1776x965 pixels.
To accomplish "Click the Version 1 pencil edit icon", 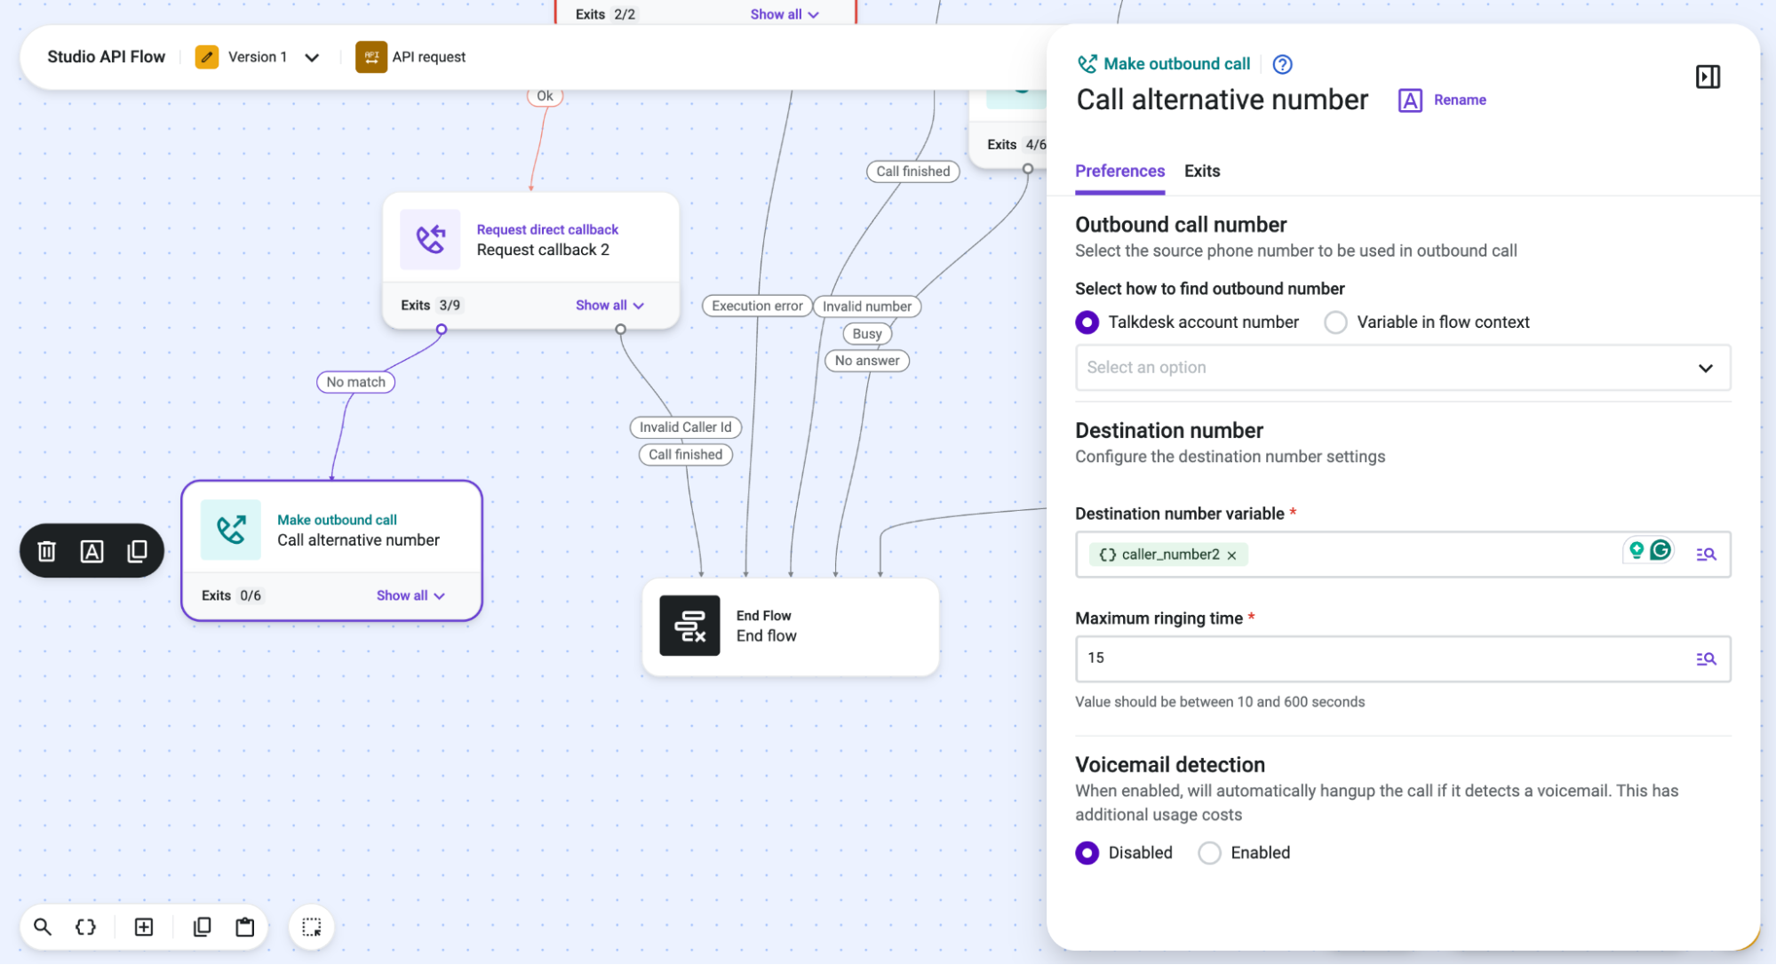I will click(x=207, y=57).
